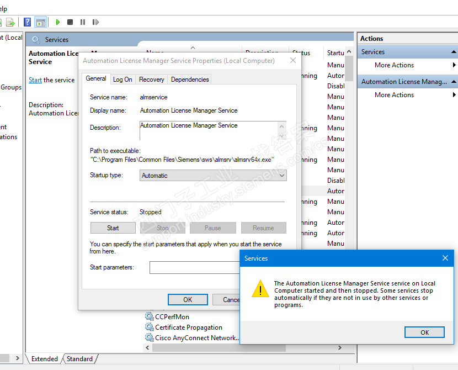Click the Startup Type column header

click(334, 53)
